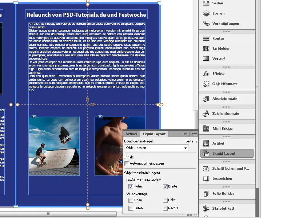Click bottom center pin handle of frame
This screenshot has height=218, width=291.
pyautogui.click(x=88, y=205)
